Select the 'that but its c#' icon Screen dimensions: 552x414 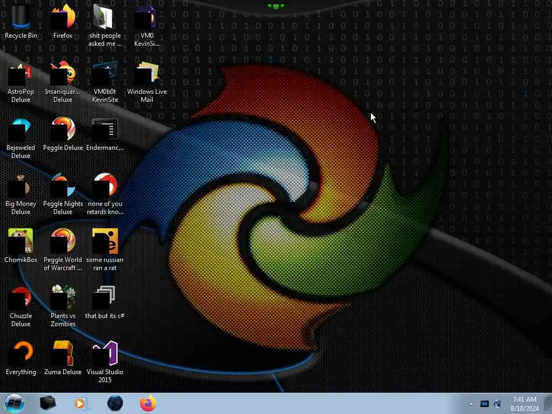click(105, 303)
